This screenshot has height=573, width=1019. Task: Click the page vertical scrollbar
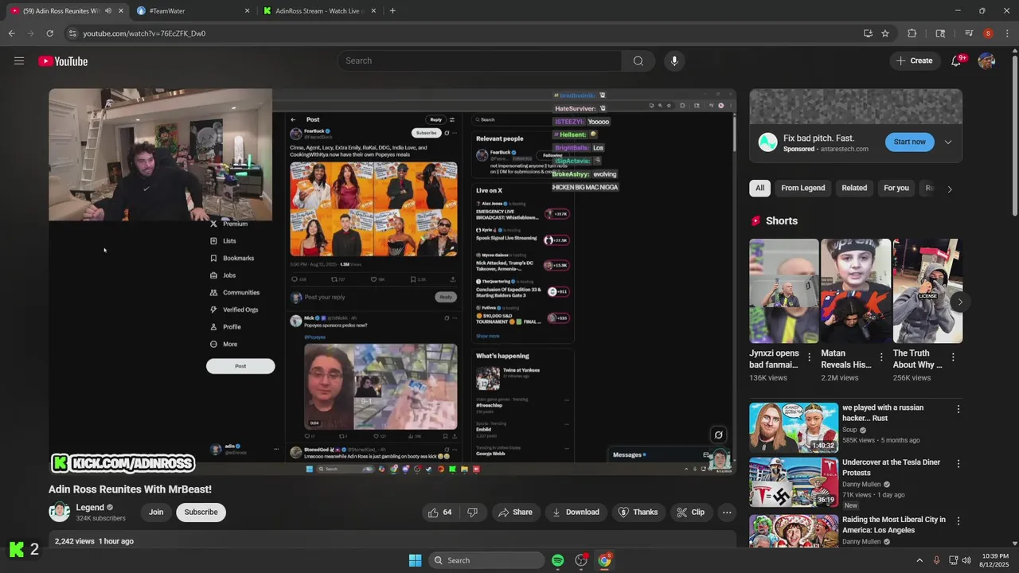click(1014, 135)
